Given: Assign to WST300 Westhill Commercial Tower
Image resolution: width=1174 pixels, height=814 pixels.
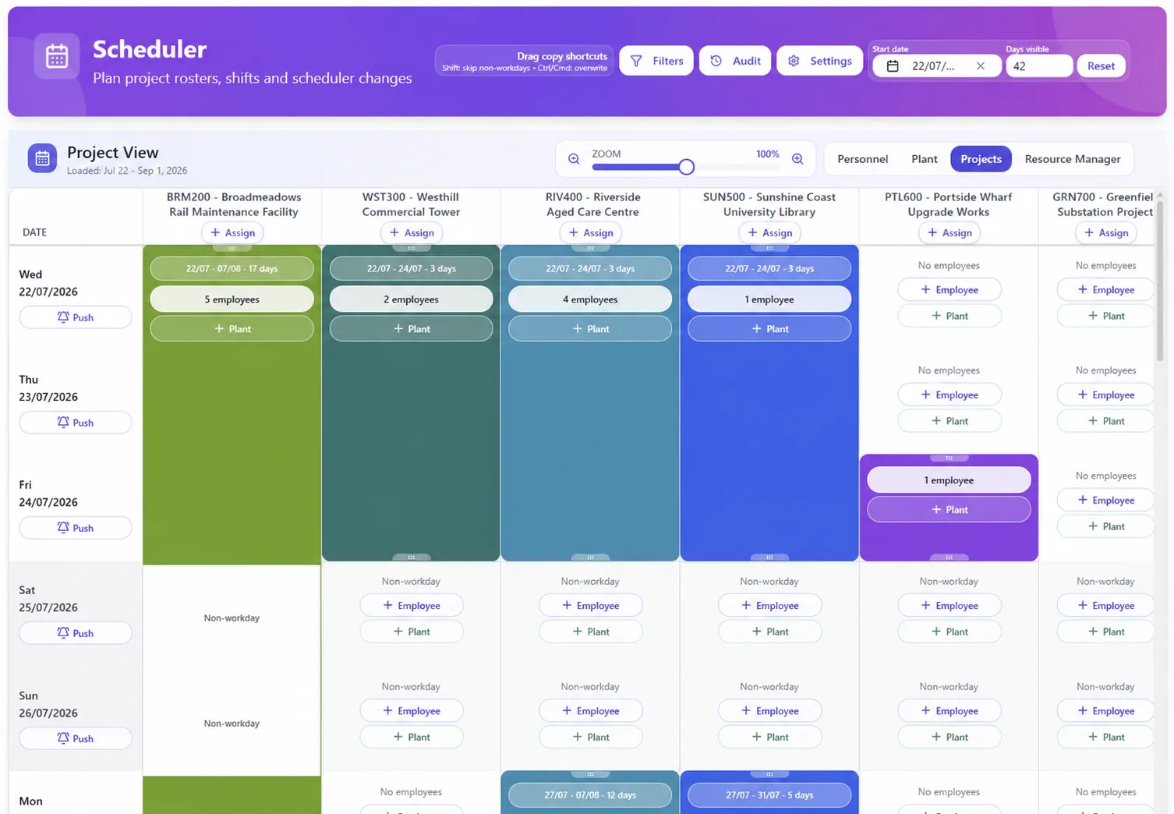Looking at the screenshot, I should click(x=412, y=232).
